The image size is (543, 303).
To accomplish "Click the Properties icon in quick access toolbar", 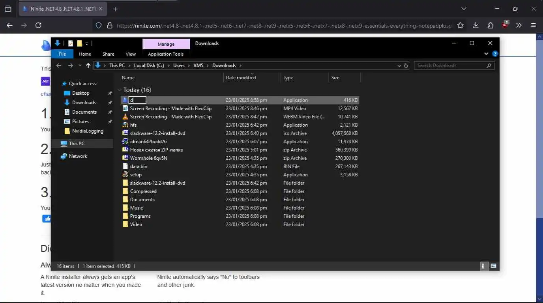I will [x=71, y=43].
